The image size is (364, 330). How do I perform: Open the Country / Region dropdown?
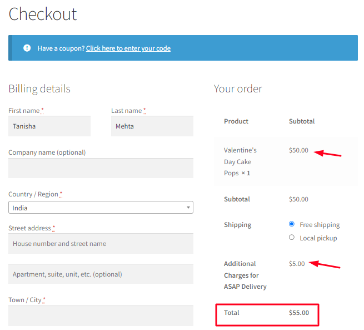(x=101, y=208)
